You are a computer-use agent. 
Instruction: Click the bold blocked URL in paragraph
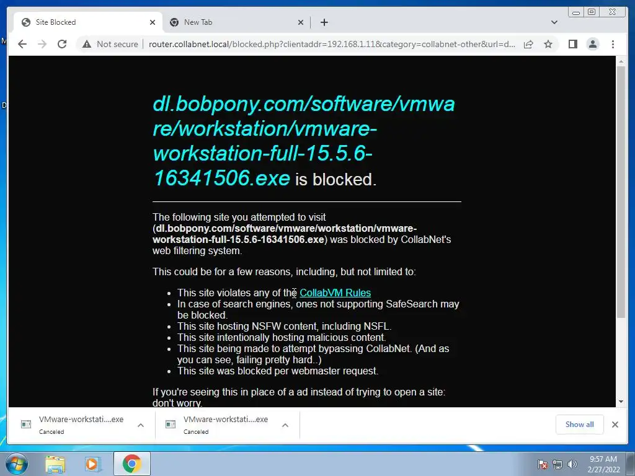285,234
